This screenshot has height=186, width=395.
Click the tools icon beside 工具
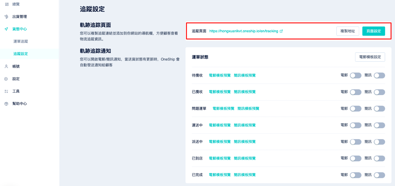pyautogui.click(x=6, y=91)
